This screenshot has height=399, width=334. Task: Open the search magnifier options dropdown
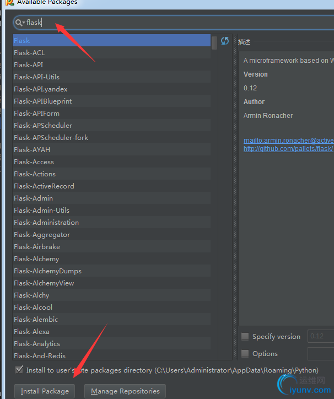tap(20, 23)
